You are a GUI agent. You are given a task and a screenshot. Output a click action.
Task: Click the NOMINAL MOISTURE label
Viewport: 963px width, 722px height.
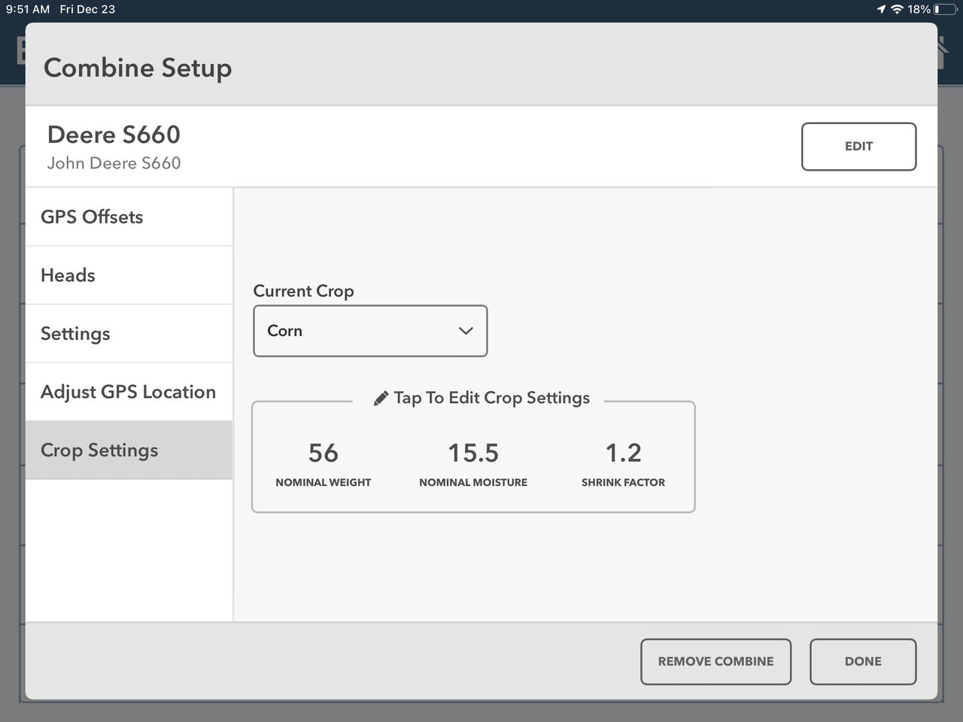[473, 482]
